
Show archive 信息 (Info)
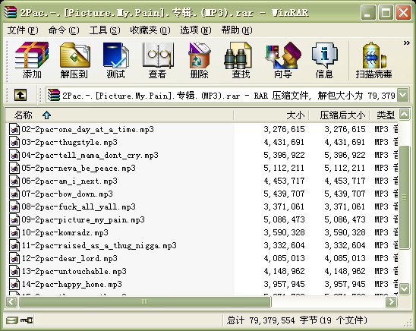pos(324,61)
